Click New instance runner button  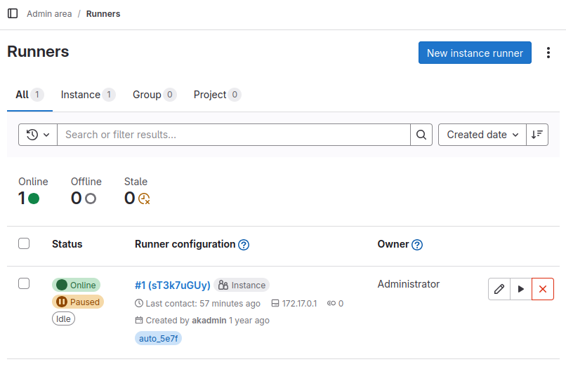[475, 53]
